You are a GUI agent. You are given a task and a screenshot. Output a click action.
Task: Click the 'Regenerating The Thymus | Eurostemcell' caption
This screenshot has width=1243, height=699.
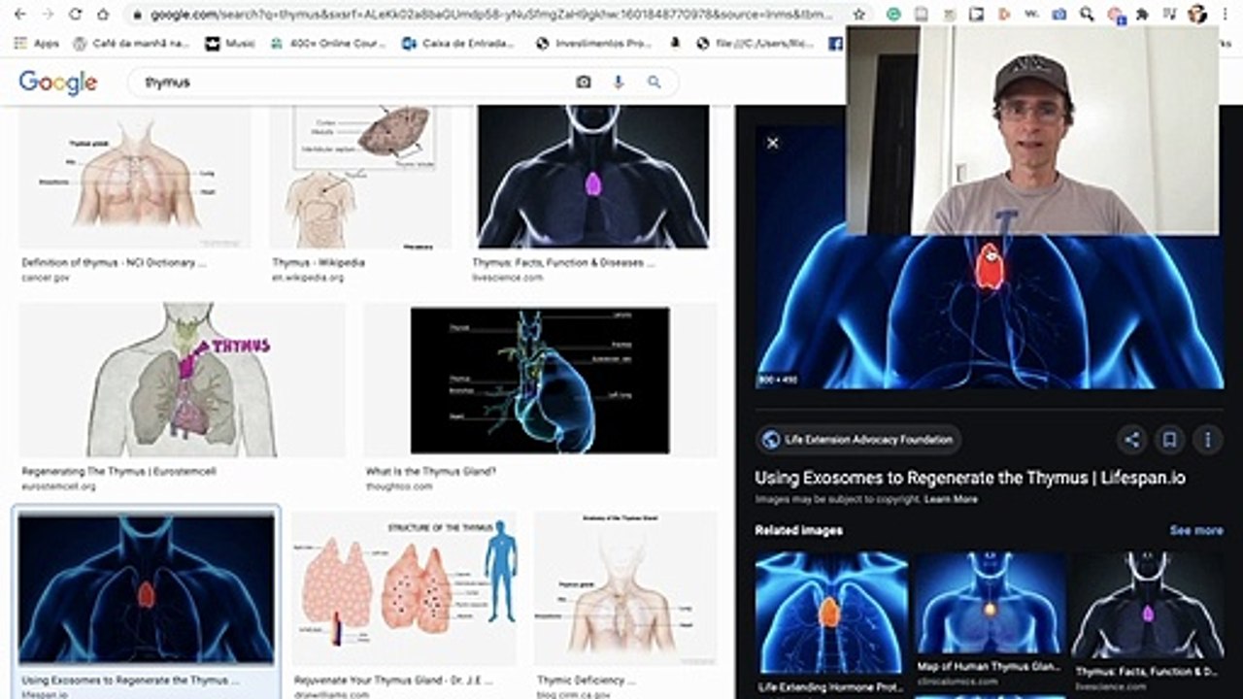click(x=118, y=472)
